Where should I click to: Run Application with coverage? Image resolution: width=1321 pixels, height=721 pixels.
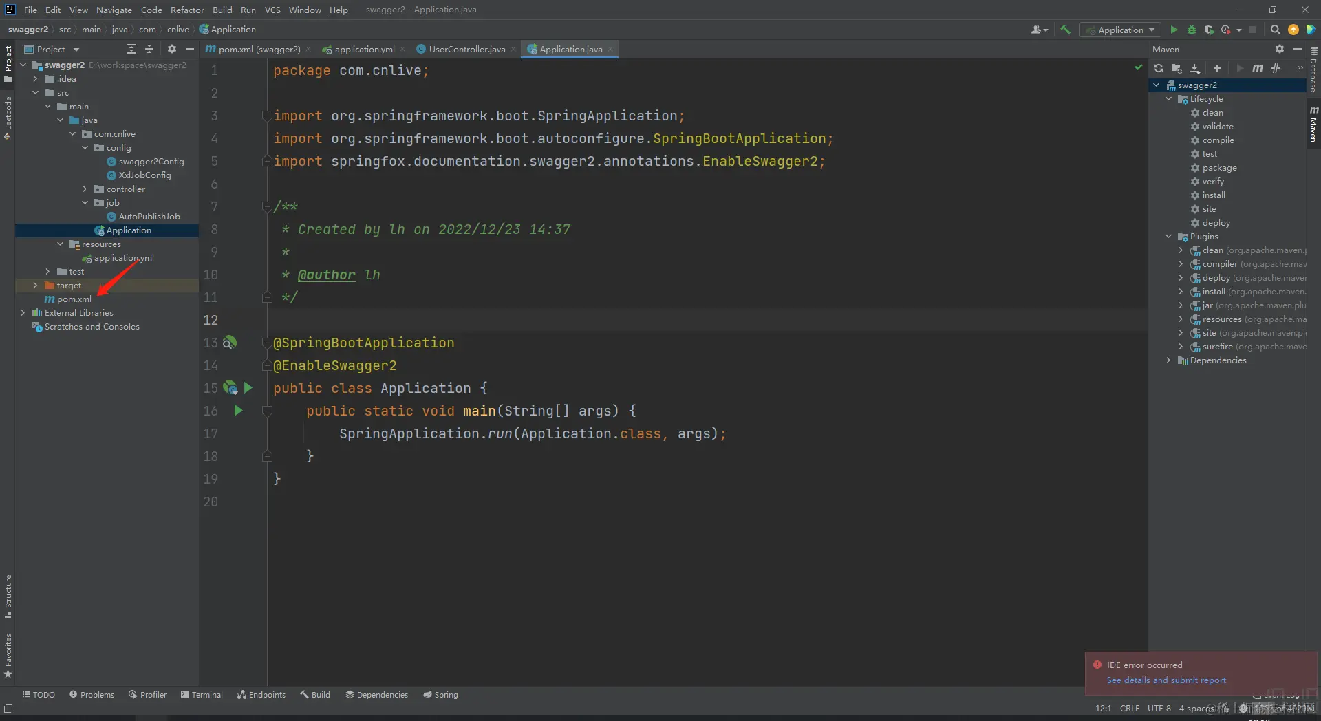coord(1209,30)
